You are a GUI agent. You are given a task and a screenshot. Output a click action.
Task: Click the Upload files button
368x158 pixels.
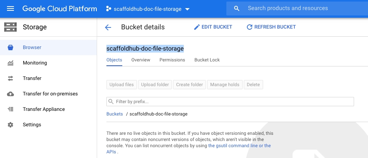click(x=122, y=85)
